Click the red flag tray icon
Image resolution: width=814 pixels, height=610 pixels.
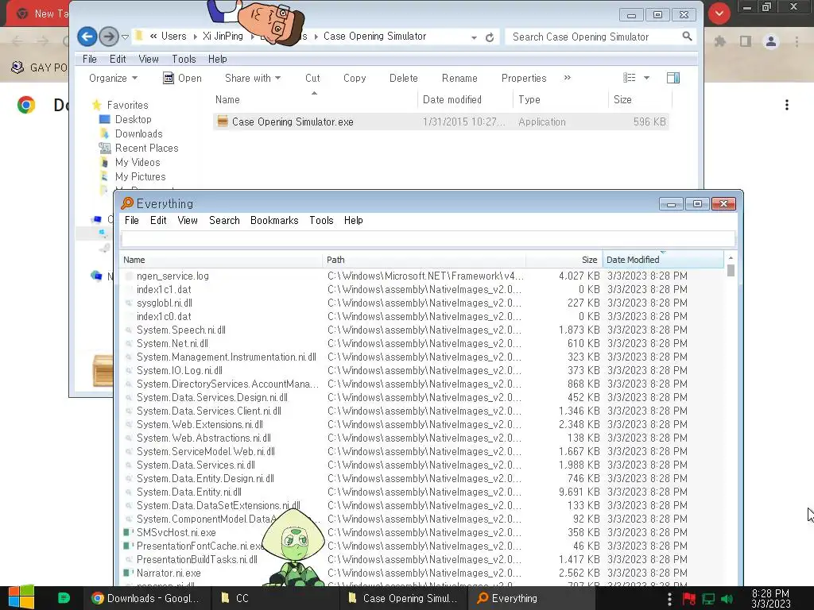tap(689, 599)
